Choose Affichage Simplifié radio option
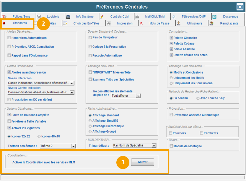Image resolution: width=246 pixels, height=181 pixels. (90, 121)
